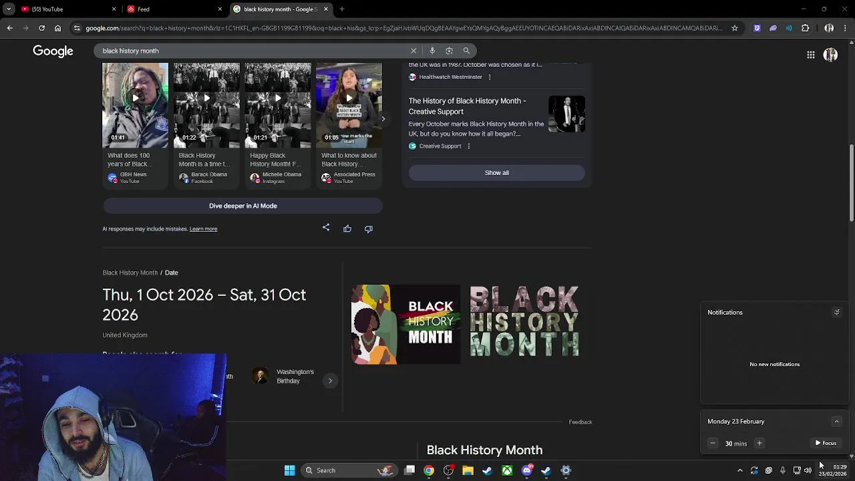This screenshot has height=481, width=855.
Task: Open the tab search dropdown
Action: point(9,9)
